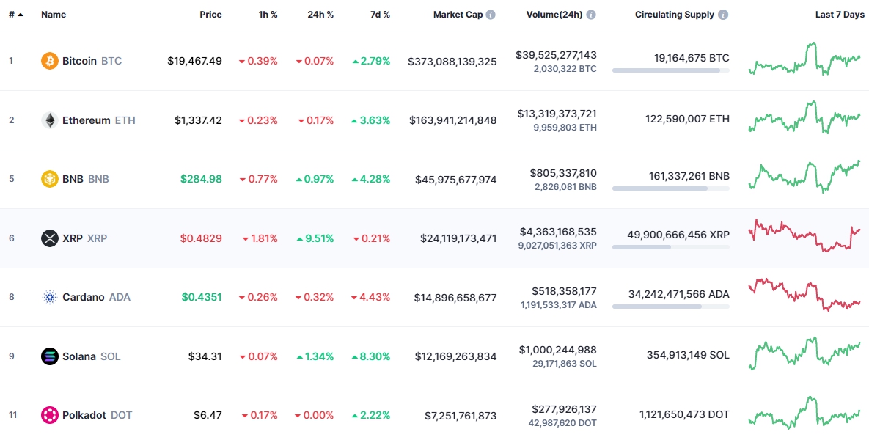Sort by 7d % column header
Screen dimensions: 869x440
pyautogui.click(x=380, y=15)
